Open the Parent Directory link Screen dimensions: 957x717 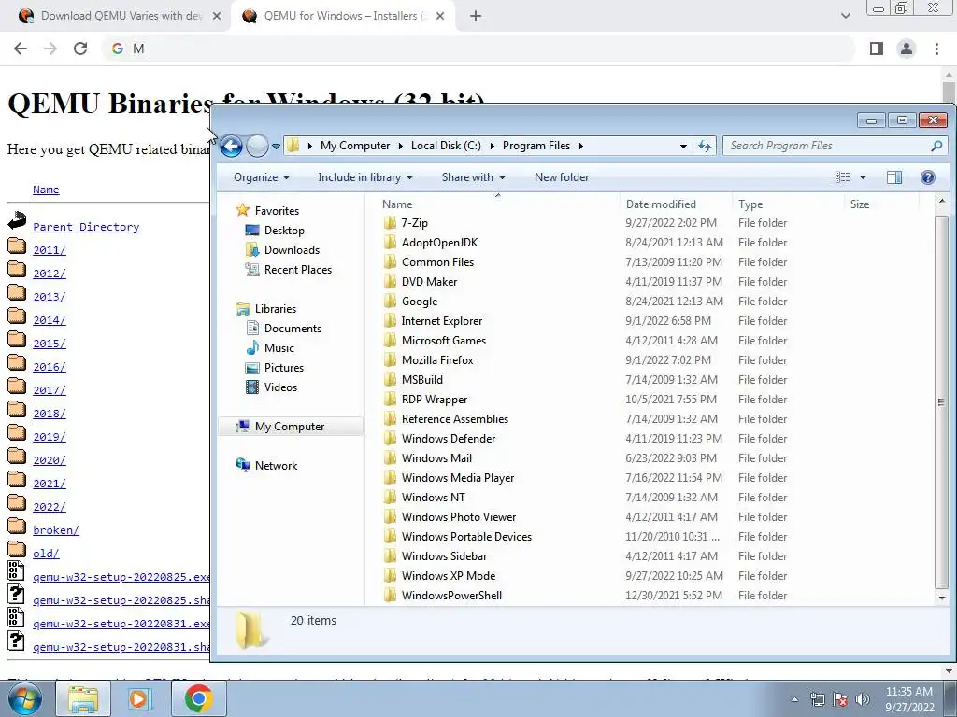click(x=86, y=227)
